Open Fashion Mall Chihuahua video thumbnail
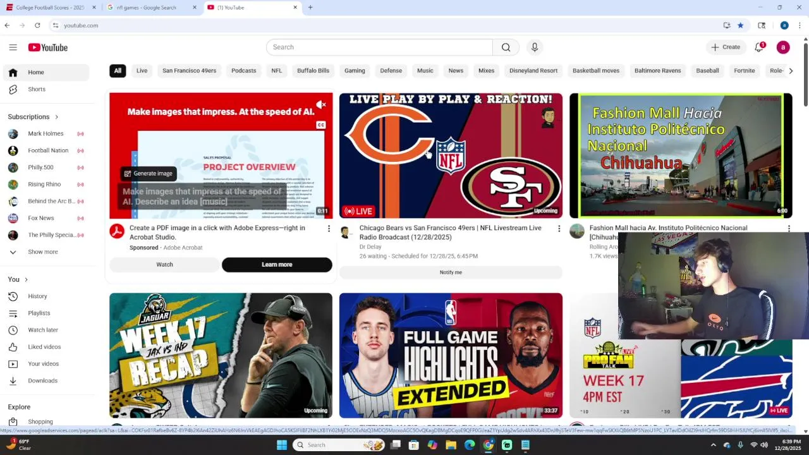 click(x=681, y=155)
